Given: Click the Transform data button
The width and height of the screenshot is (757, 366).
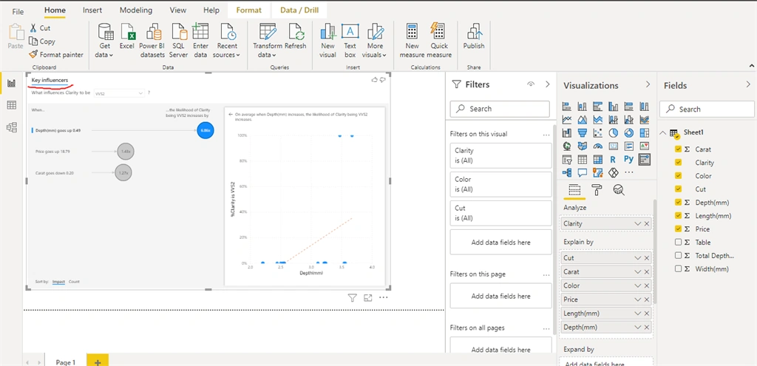Looking at the screenshot, I should [x=268, y=41].
